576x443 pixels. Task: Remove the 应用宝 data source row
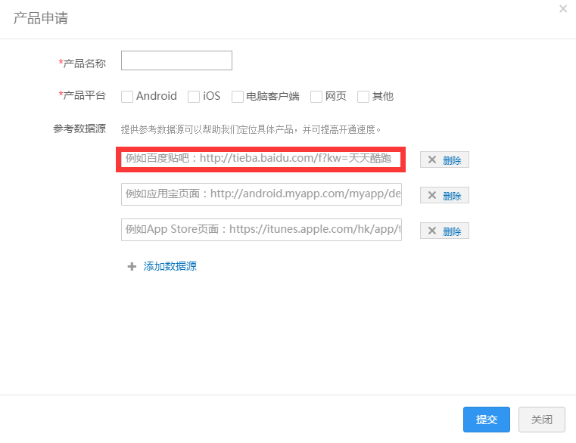(444, 196)
